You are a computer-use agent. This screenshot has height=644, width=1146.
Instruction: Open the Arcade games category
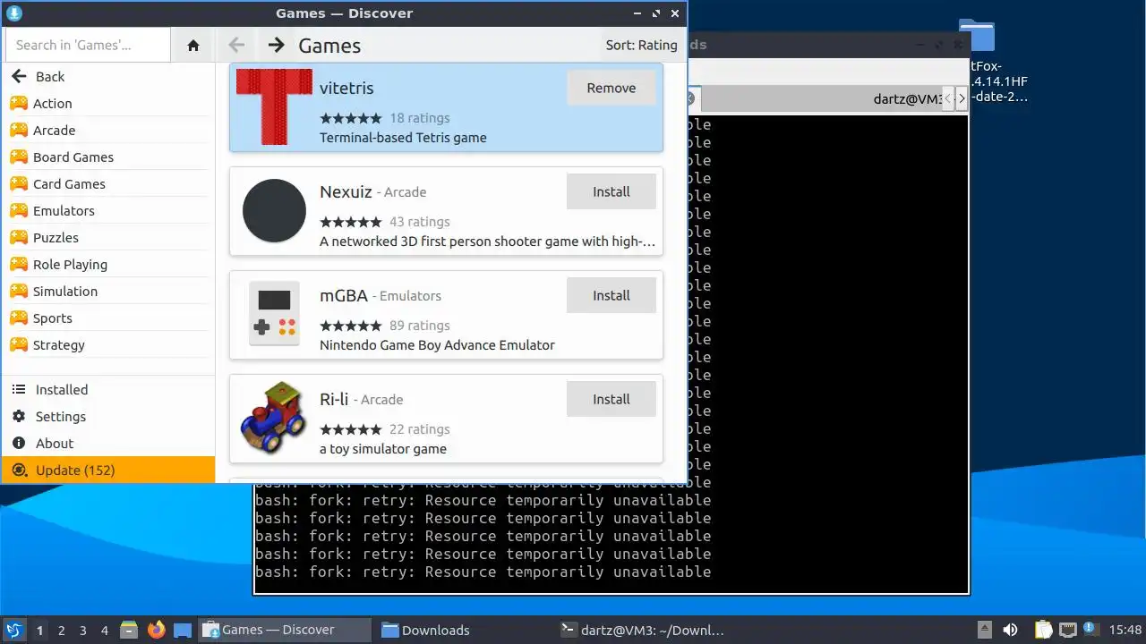pos(108,130)
